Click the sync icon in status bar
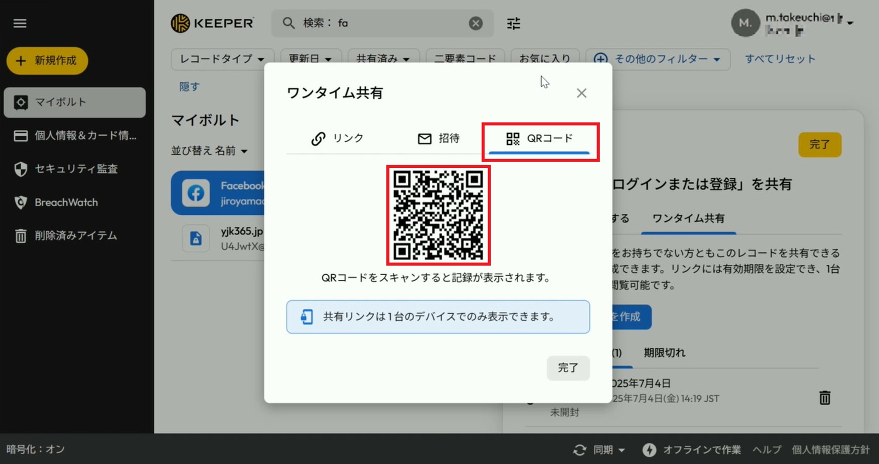Image resolution: width=879 pixels, height=464 pixels. click(580, 450)
